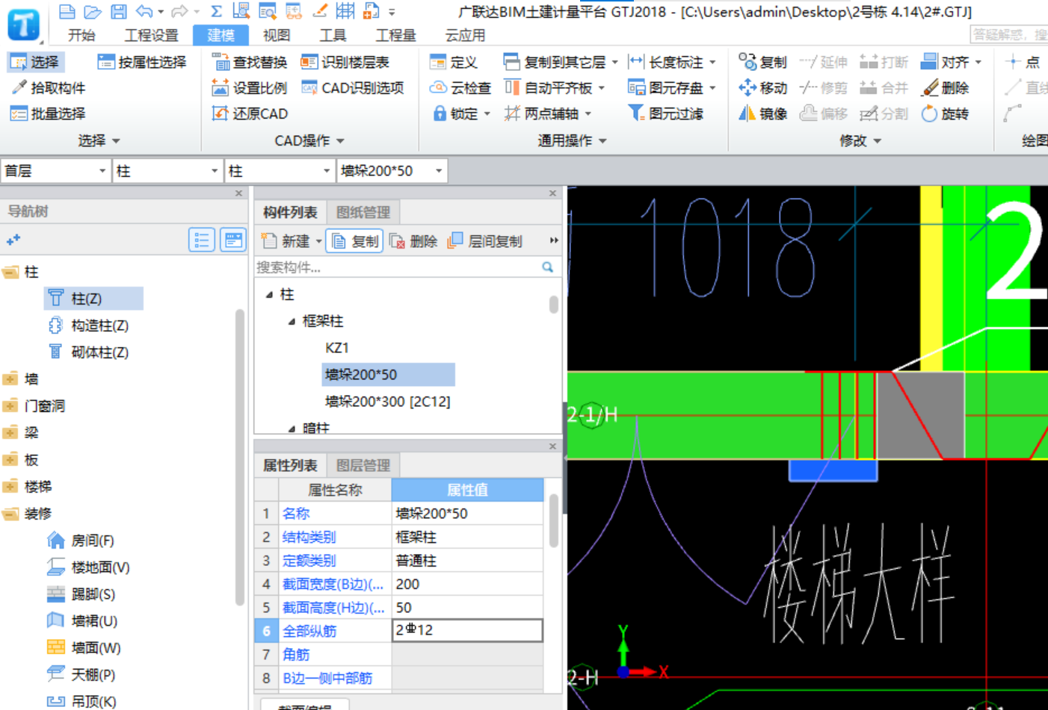
Task: Click the 层间复制 button
Action: click(484, 241)
